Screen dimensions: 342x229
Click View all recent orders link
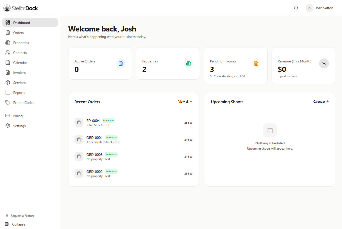[x=185, y=102]
